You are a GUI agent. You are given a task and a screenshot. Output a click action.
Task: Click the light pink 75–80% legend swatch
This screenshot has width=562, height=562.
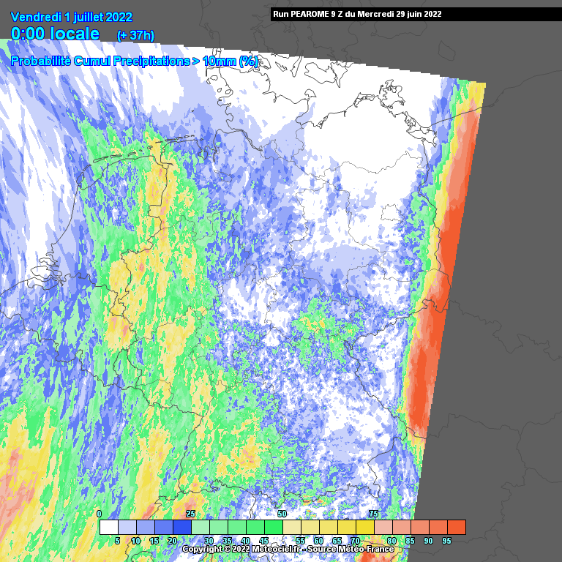(383, 527)
